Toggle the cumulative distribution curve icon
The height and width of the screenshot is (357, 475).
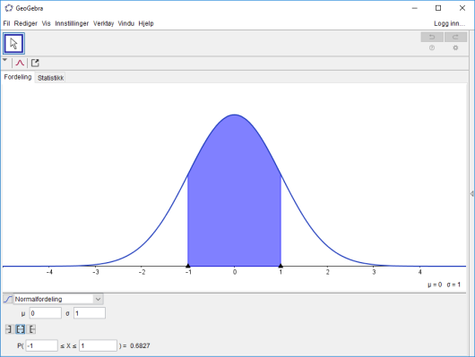(8, 299)
